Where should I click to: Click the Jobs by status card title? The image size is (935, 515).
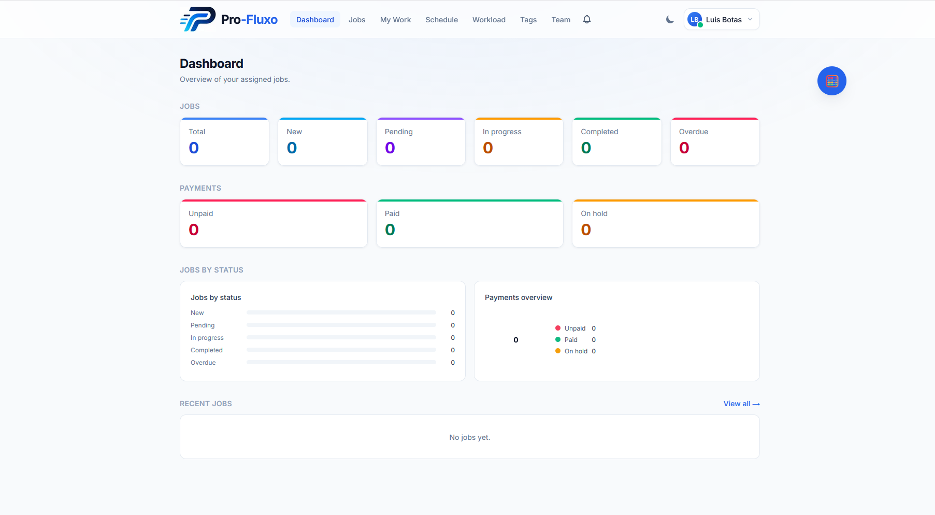coord(216,297)
